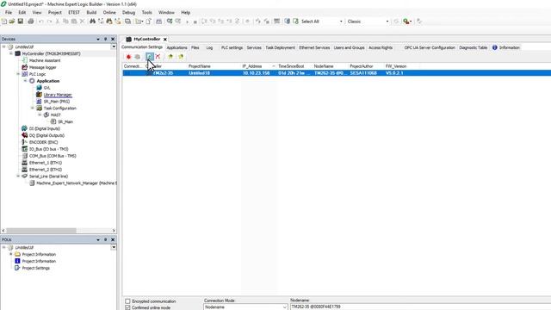Open the Build menu

(x=91, y=12)
